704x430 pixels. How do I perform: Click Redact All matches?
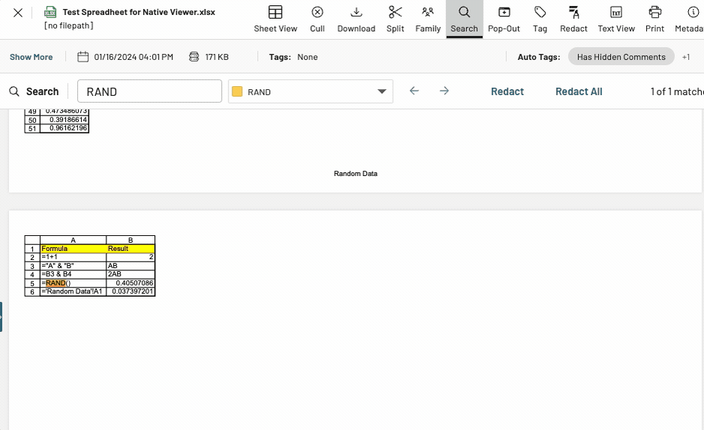[x=579, y=91]
